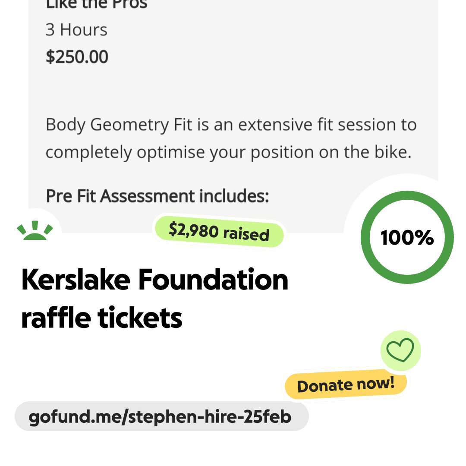
Task: Click the $2,980 raised badge
Action: [219, 232]
